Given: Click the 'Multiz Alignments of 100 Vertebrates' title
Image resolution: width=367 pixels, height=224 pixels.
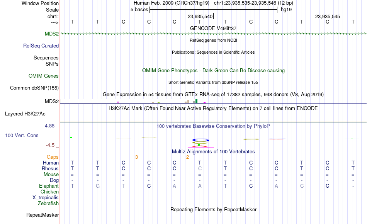Looking at the screenshot, I should click(x=213, y=151).
